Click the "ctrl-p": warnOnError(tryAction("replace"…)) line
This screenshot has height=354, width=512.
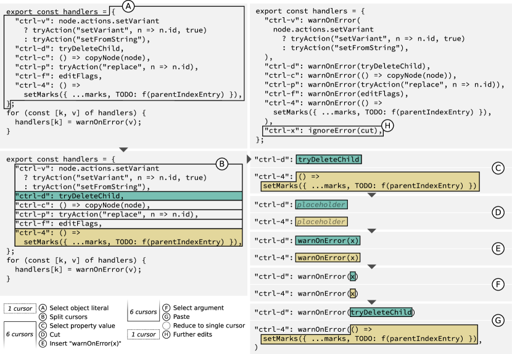(384, 84)
